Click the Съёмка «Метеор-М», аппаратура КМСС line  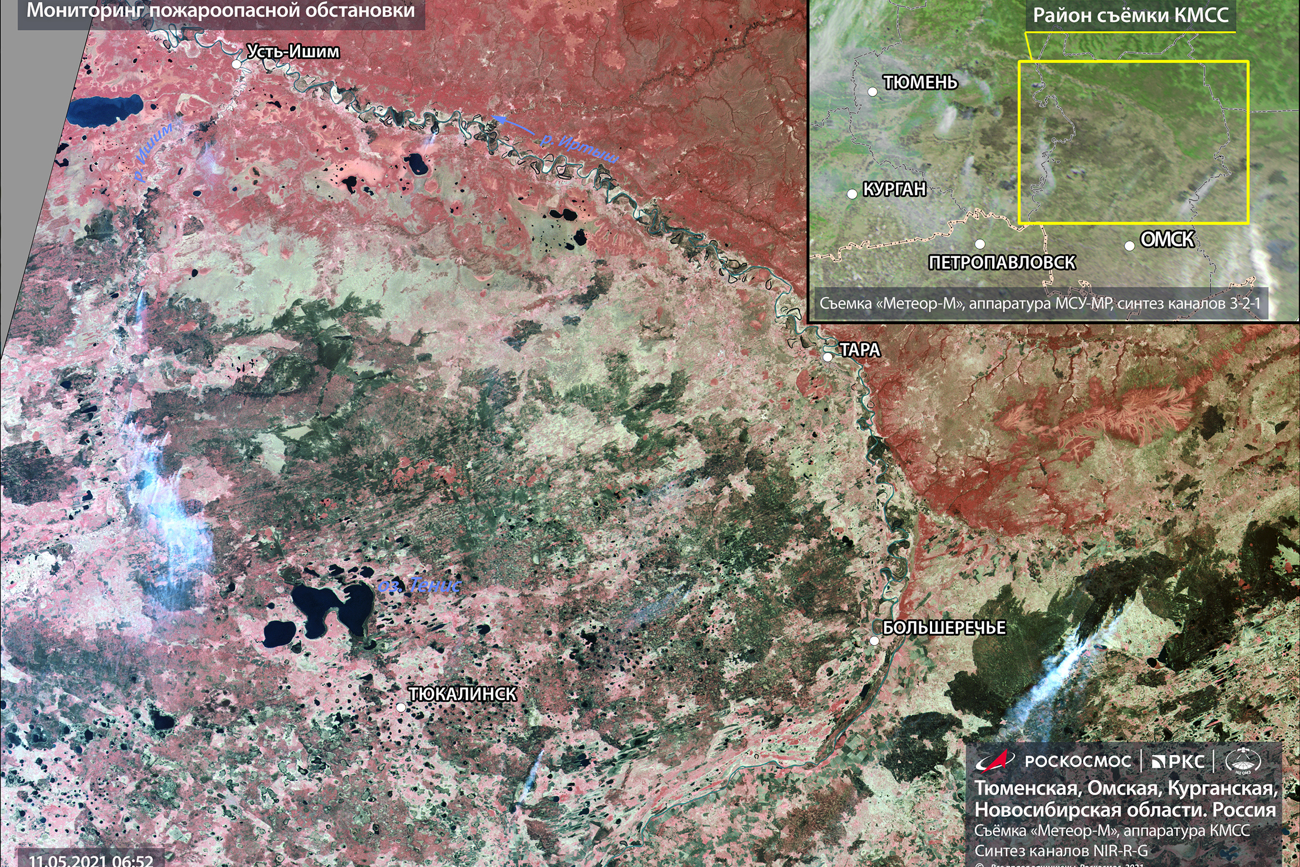tap(1112, 831)
